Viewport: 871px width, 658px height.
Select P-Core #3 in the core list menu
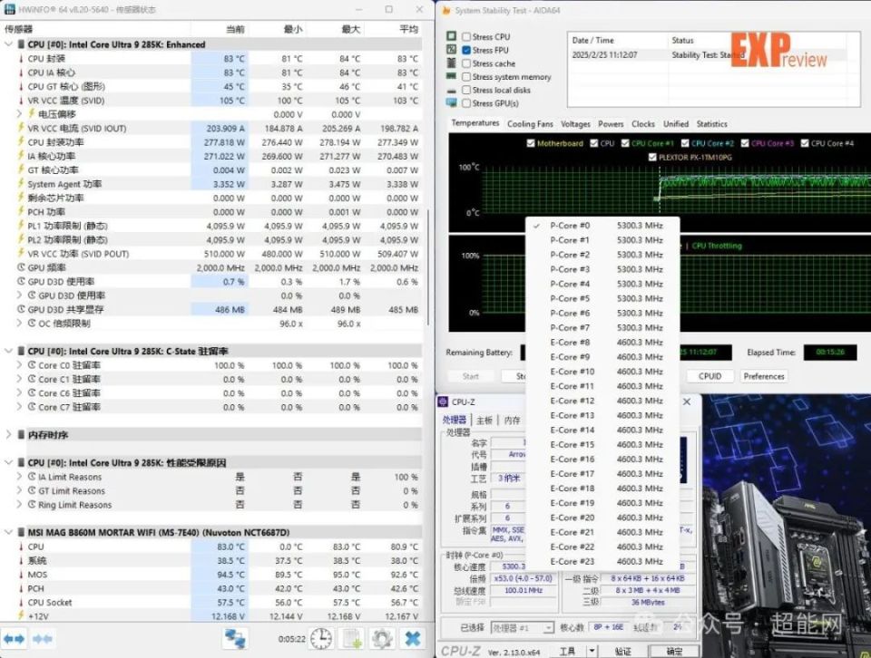click(602, 269)
